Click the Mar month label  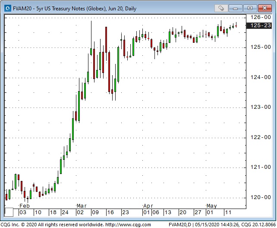click(82, 206)
